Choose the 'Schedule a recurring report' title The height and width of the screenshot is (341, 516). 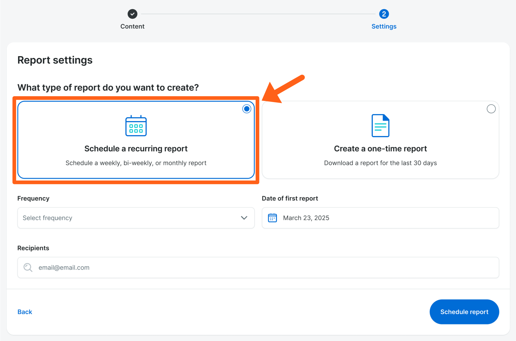[136, 149]
